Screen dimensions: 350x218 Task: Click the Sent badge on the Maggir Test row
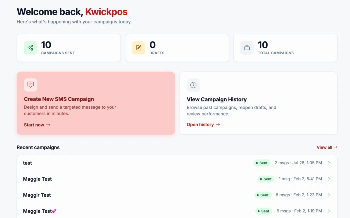pos(263,195)
